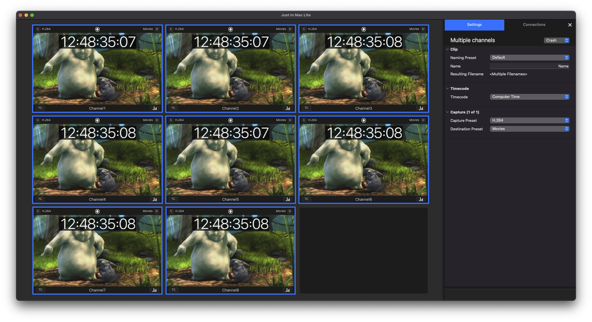
Task: Open the Naming Preset dropdown
Action: coord(529,58)
